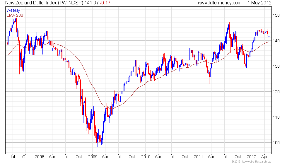Click the Apr label immediately after 2009
This screenshot has height=164, width=287.
pyautogui.click(x=105, y=157)
